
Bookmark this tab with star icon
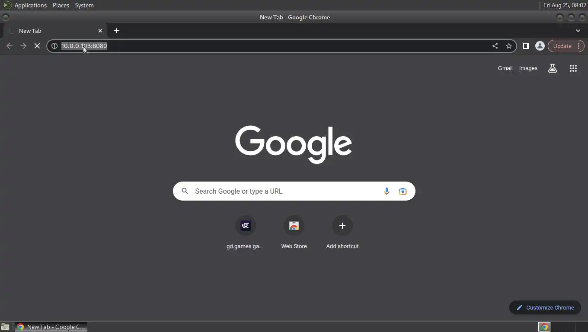pyautogui.click(x=509, y=46)
